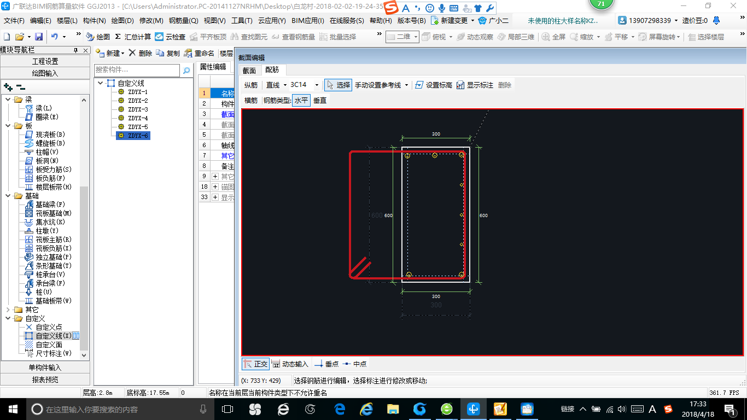Screen dimensions: 747x420
Task: Click 设置标高 set elevation tool
Action: [434, 85]
